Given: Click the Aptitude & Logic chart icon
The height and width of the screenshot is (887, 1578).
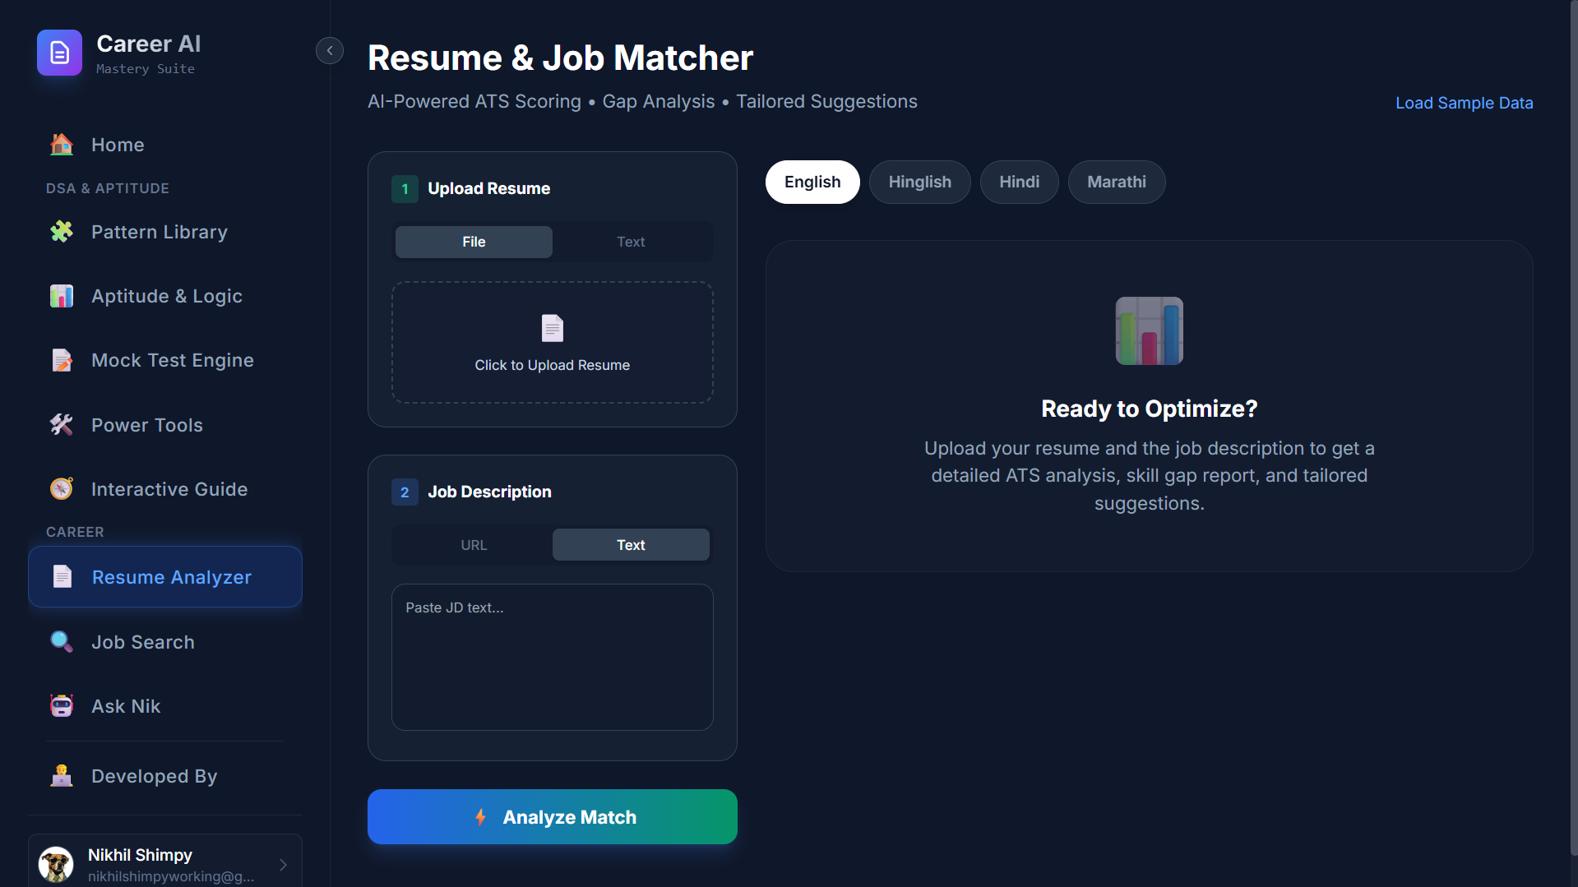Looking at the screenshot, I should pos(61,296).
